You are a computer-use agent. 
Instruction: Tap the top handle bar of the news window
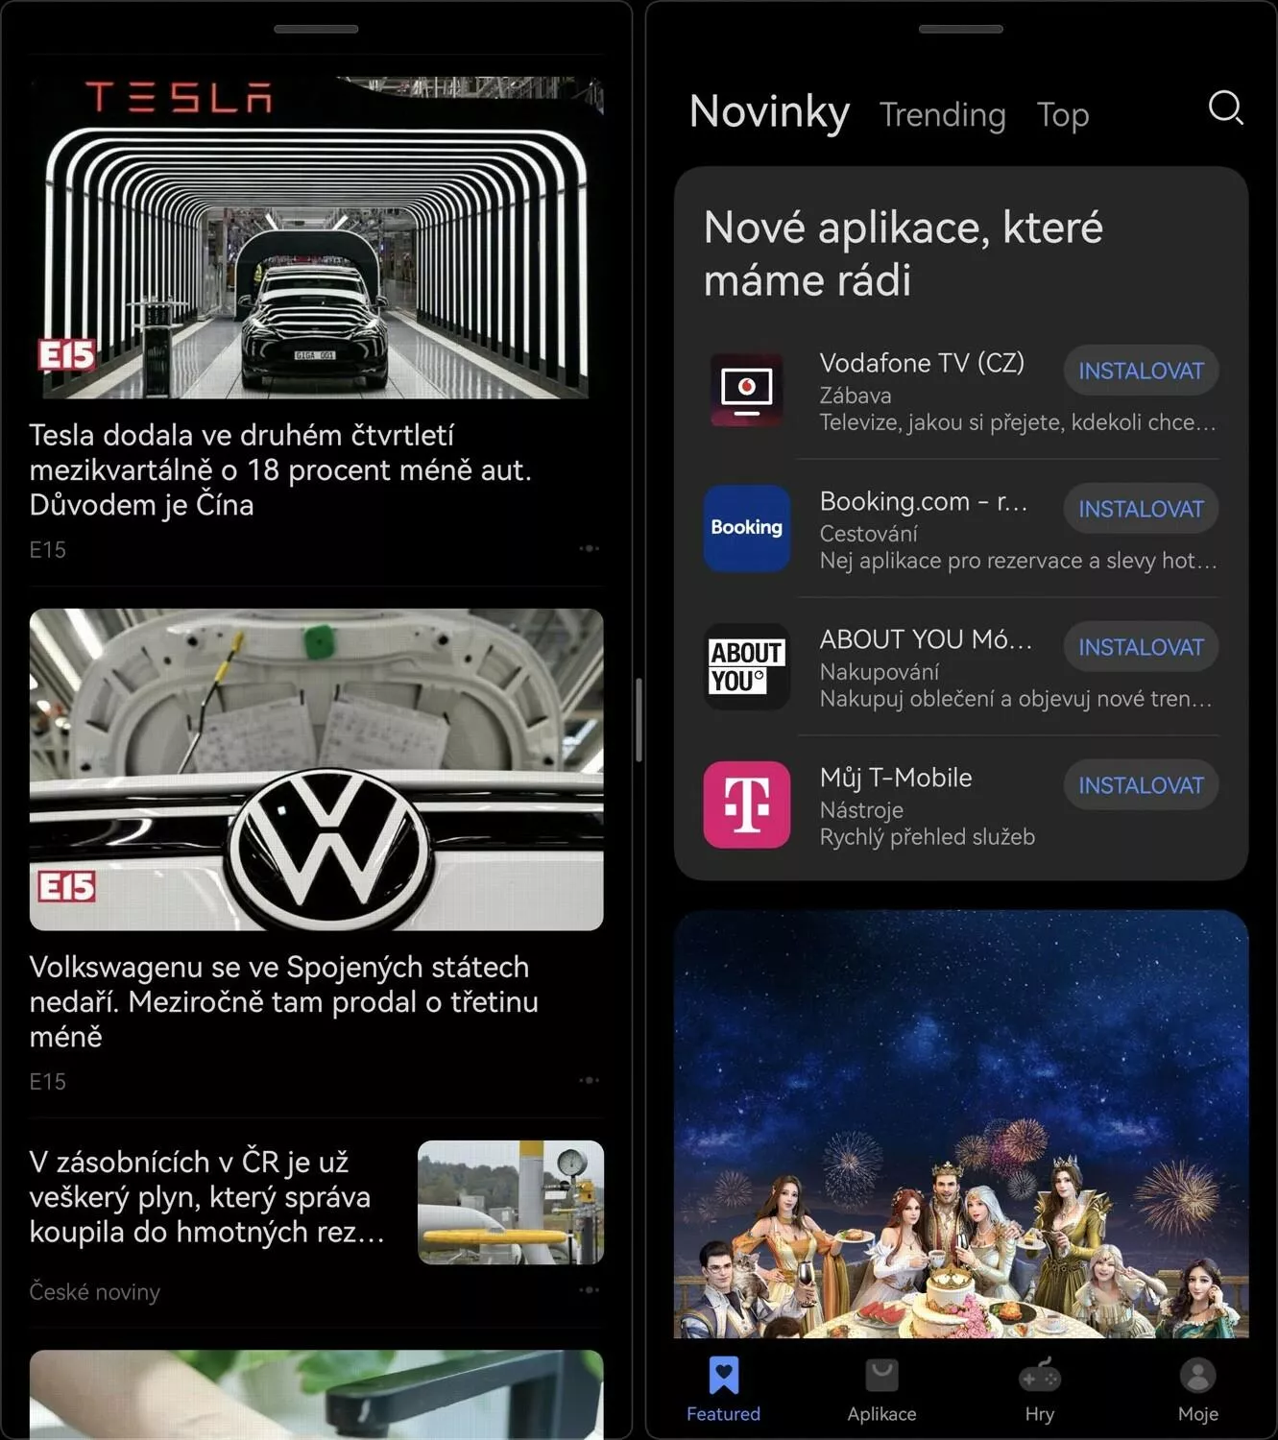[316, 29]
